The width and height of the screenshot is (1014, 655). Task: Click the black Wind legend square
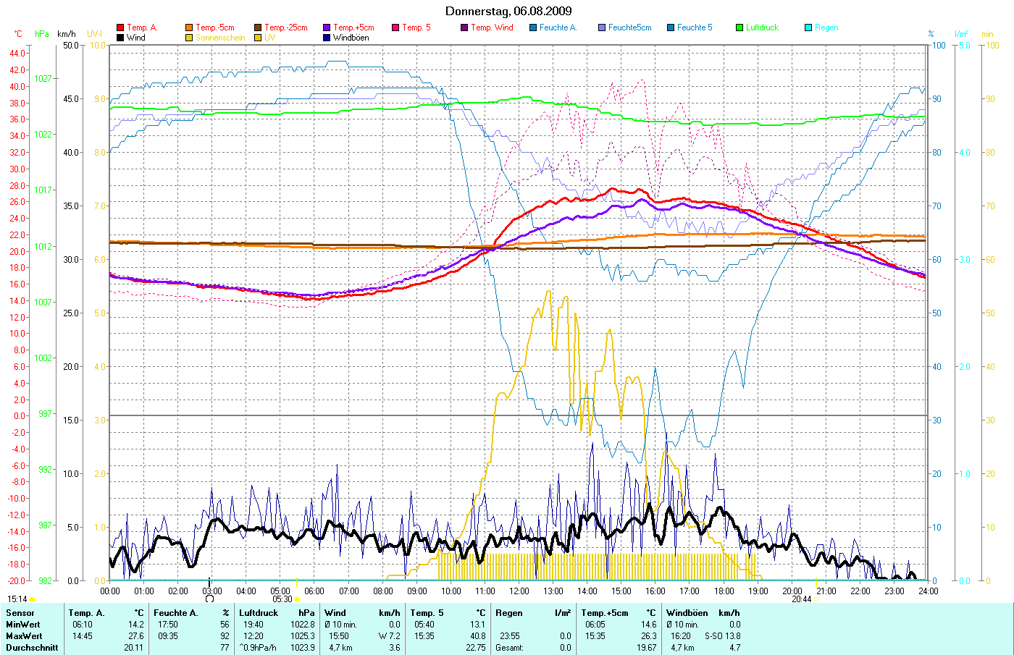120,38
